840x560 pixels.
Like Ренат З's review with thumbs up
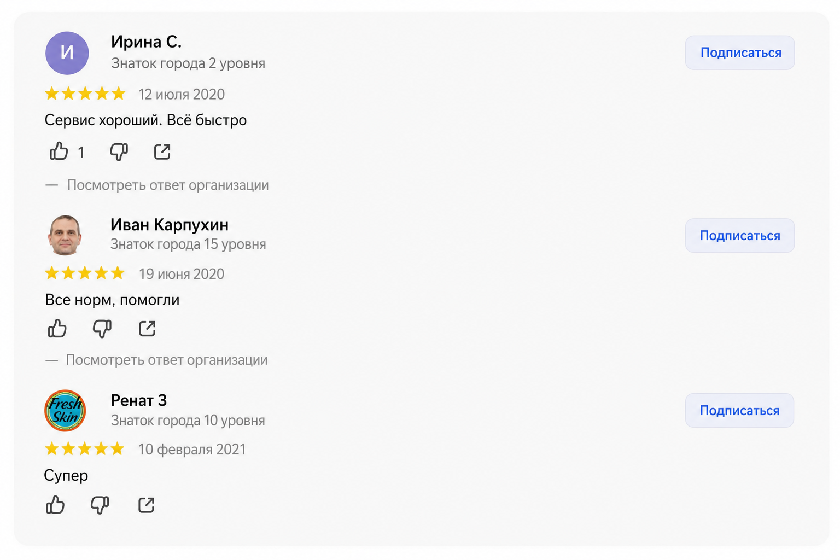[55, 504]
